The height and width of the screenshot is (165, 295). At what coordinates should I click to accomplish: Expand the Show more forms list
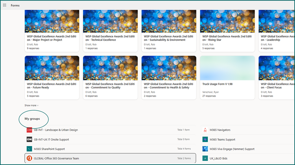(x=31, y=105)
